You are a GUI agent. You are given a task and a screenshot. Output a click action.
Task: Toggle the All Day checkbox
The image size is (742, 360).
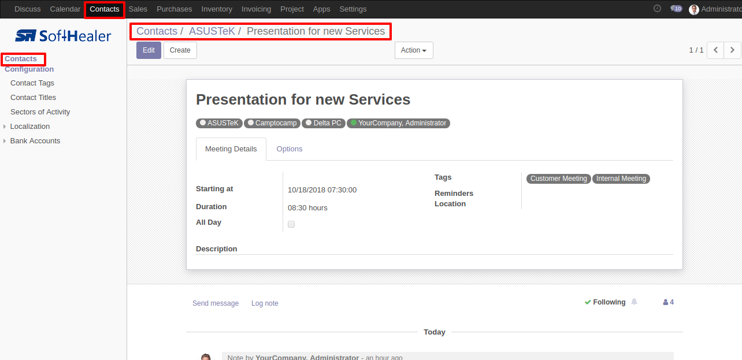pos(291,224)
